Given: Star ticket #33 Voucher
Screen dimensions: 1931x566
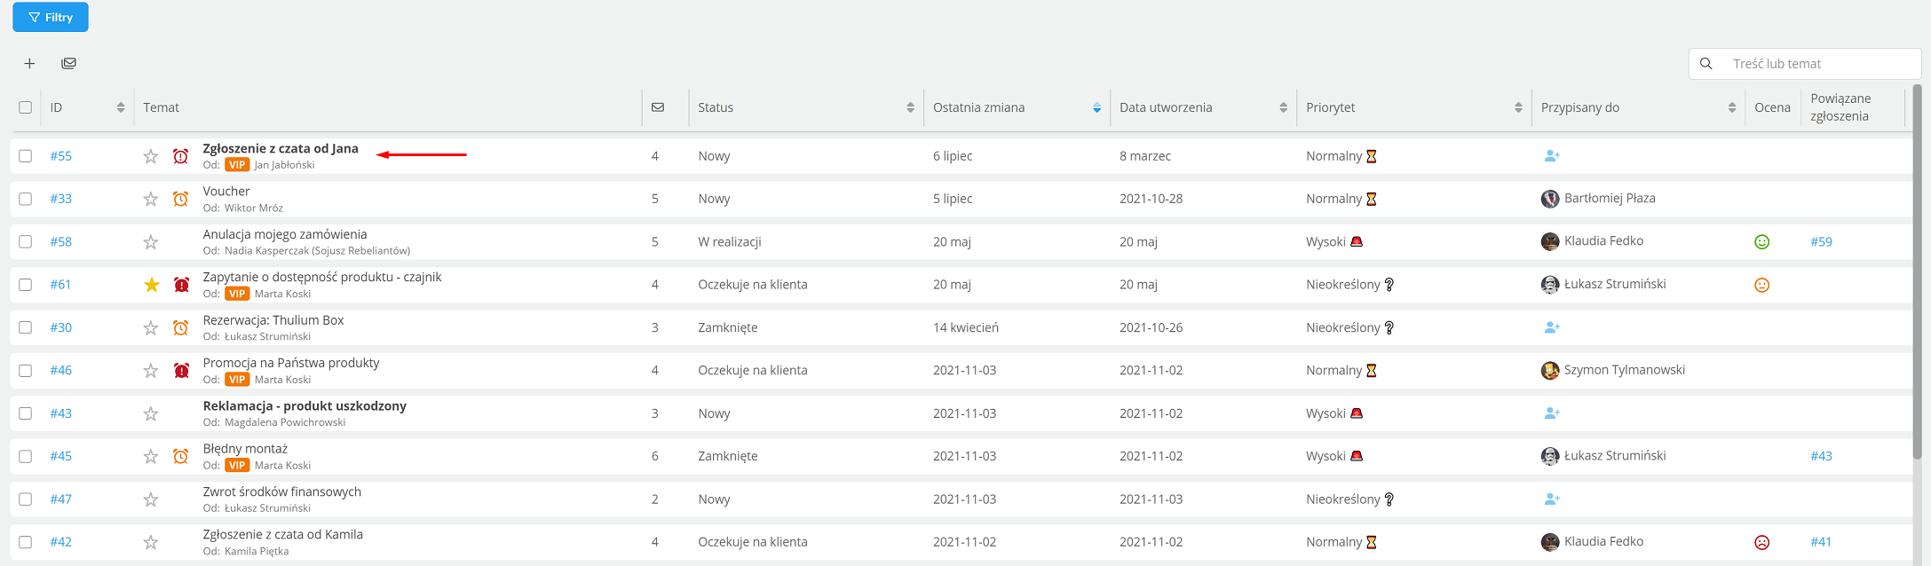Looking at the screenshot, I should click(x=151, y=199).
